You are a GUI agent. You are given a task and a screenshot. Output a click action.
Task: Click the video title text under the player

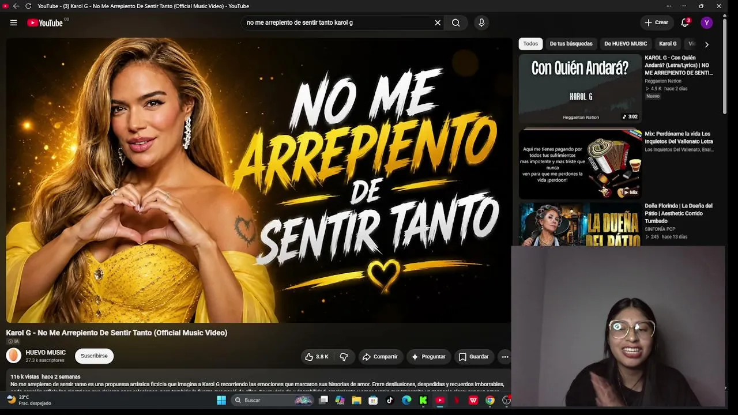(x=116, y=333)
